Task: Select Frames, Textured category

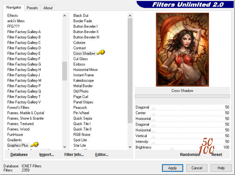Action: click(20, 124)
